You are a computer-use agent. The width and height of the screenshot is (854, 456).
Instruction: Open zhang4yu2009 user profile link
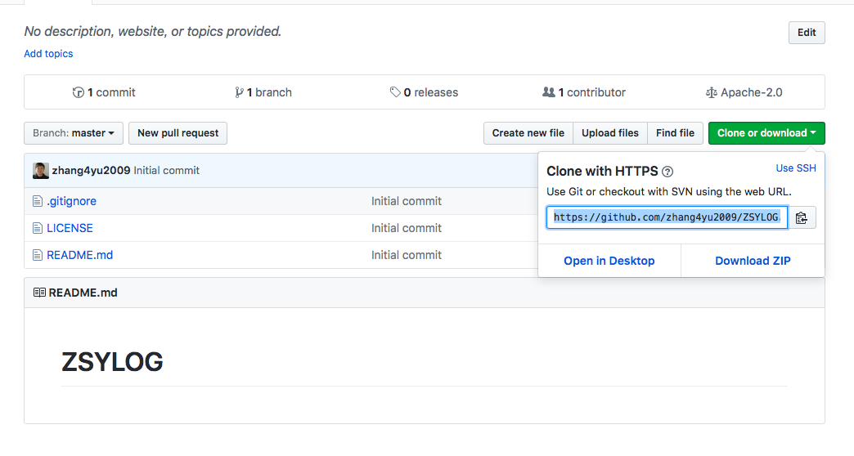pyautogui.click(x=91, y=170)
